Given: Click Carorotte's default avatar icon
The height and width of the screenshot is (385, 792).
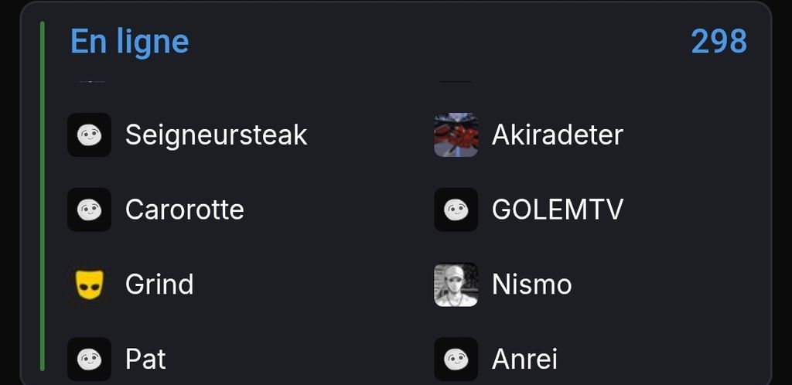Looking at the screenshot, I should point(89,210).
